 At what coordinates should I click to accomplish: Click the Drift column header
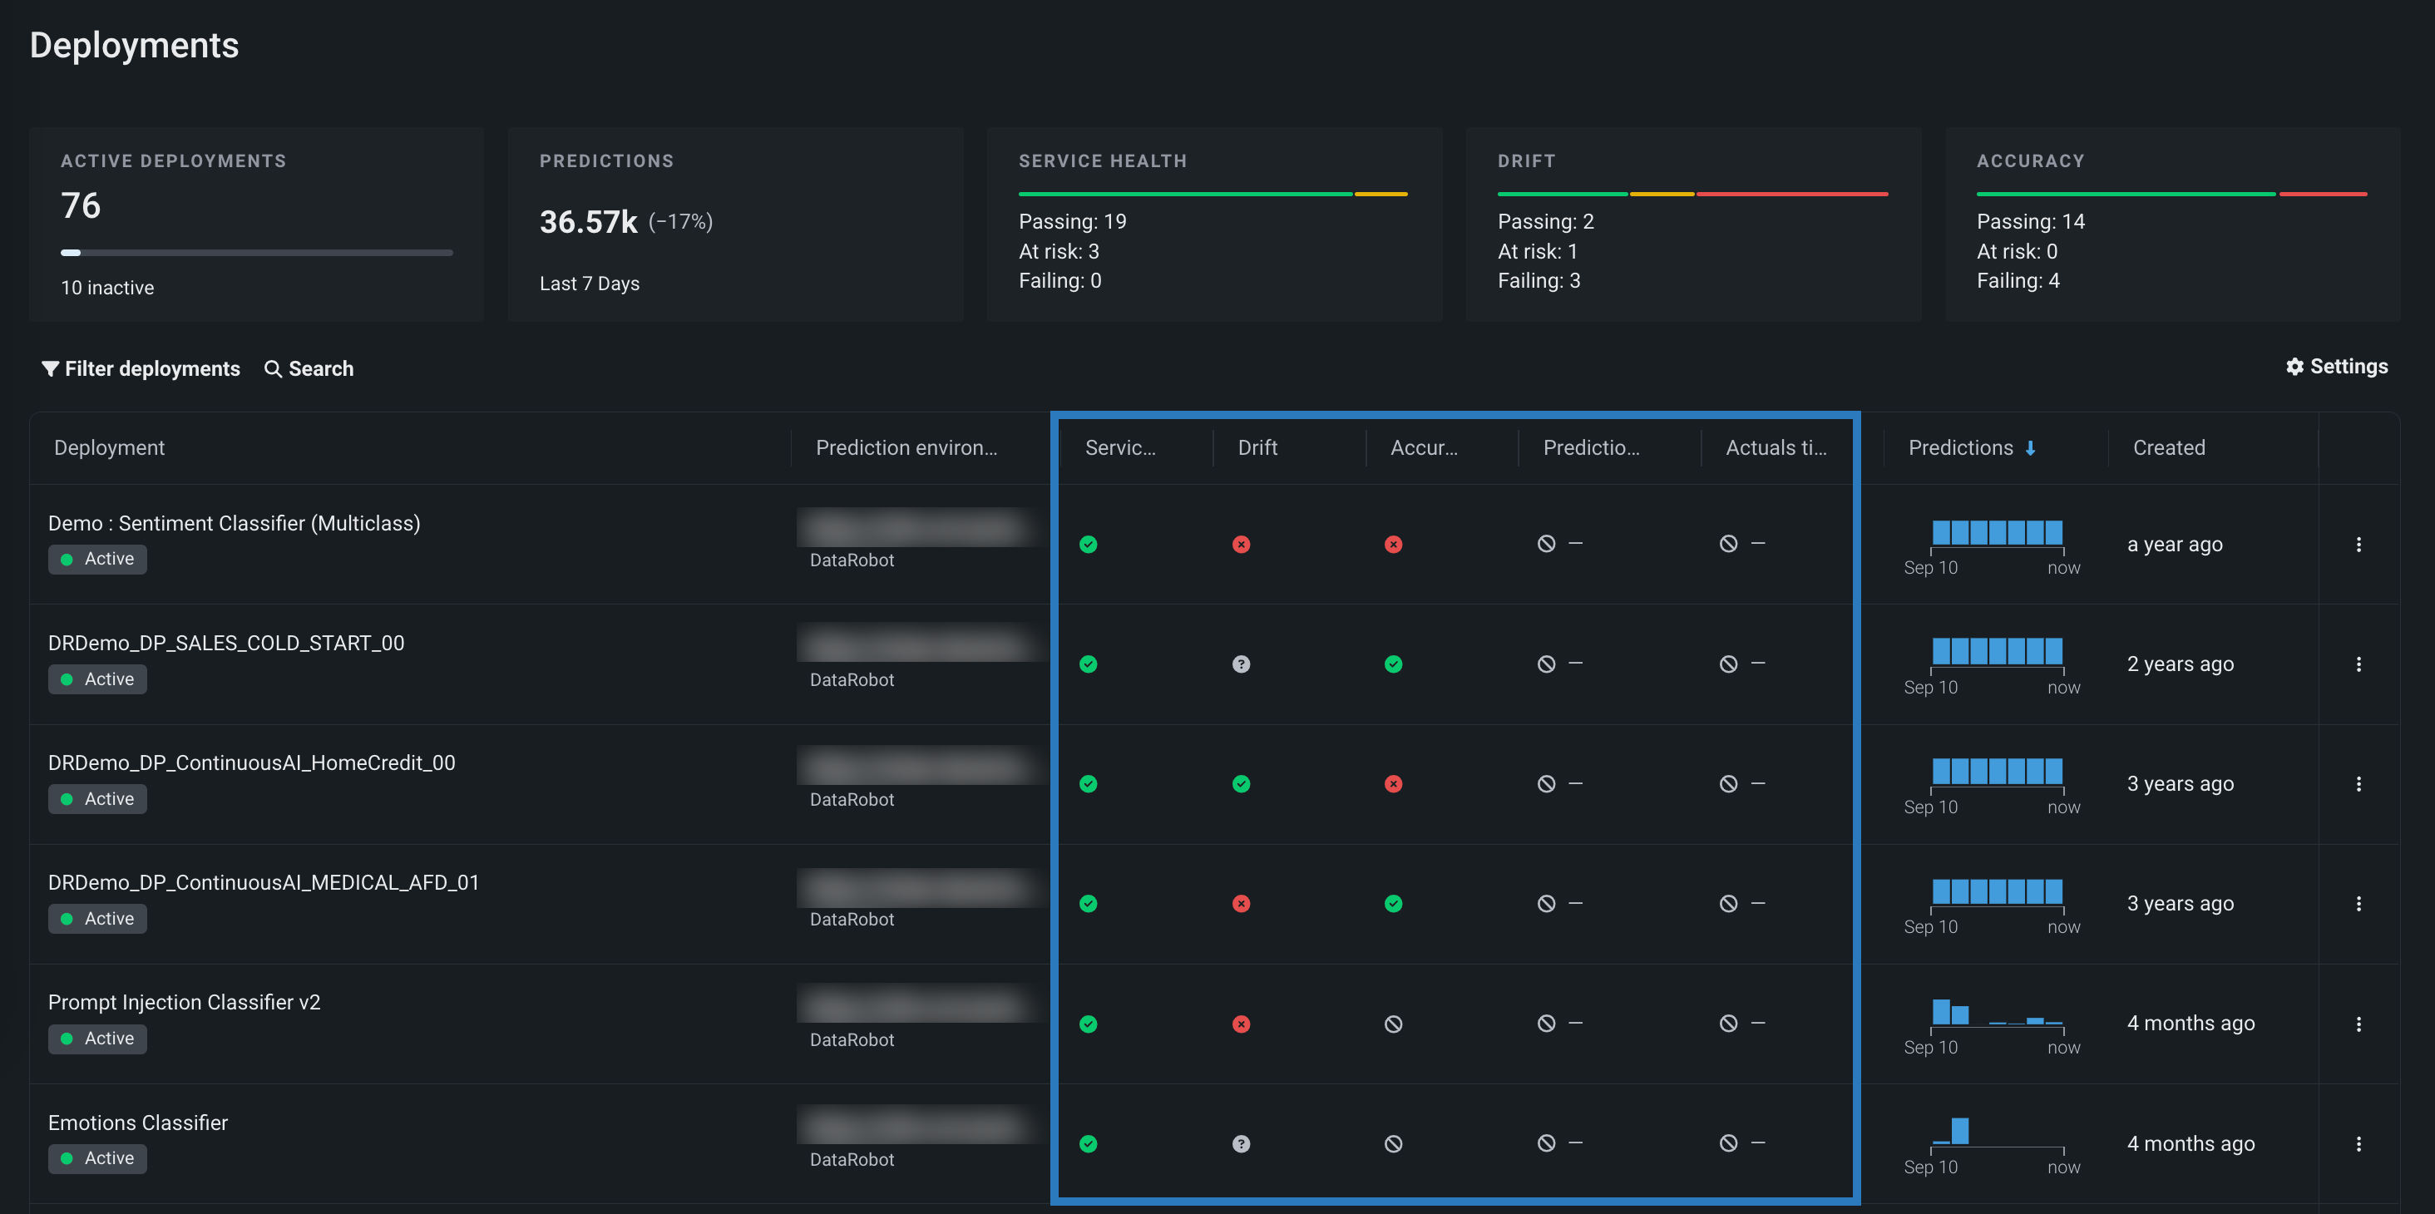coord(1257,448)
